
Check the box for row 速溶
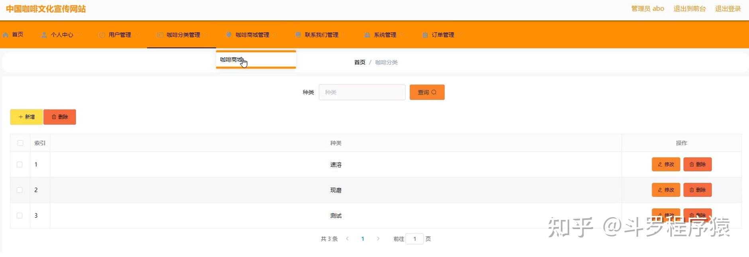tap(20, 165)
